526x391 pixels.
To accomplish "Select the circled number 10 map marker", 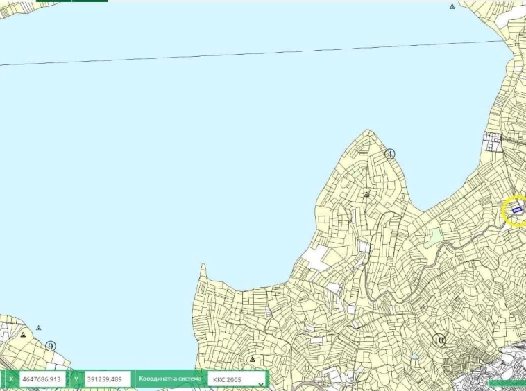I will pyautogui.click(x=438, y=340).
